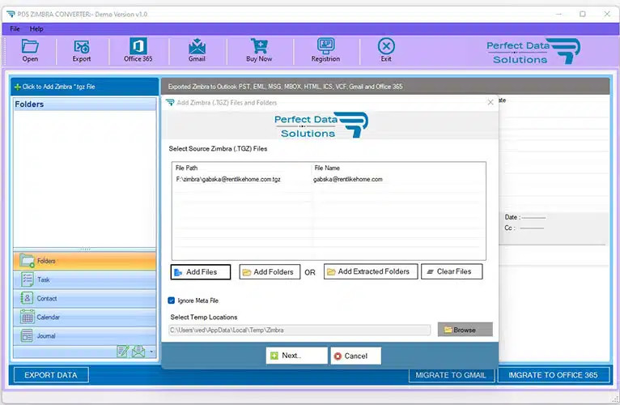Select the Export toolbar icon
The height and width of the screenshot is (405, 620).
point(82,51)
